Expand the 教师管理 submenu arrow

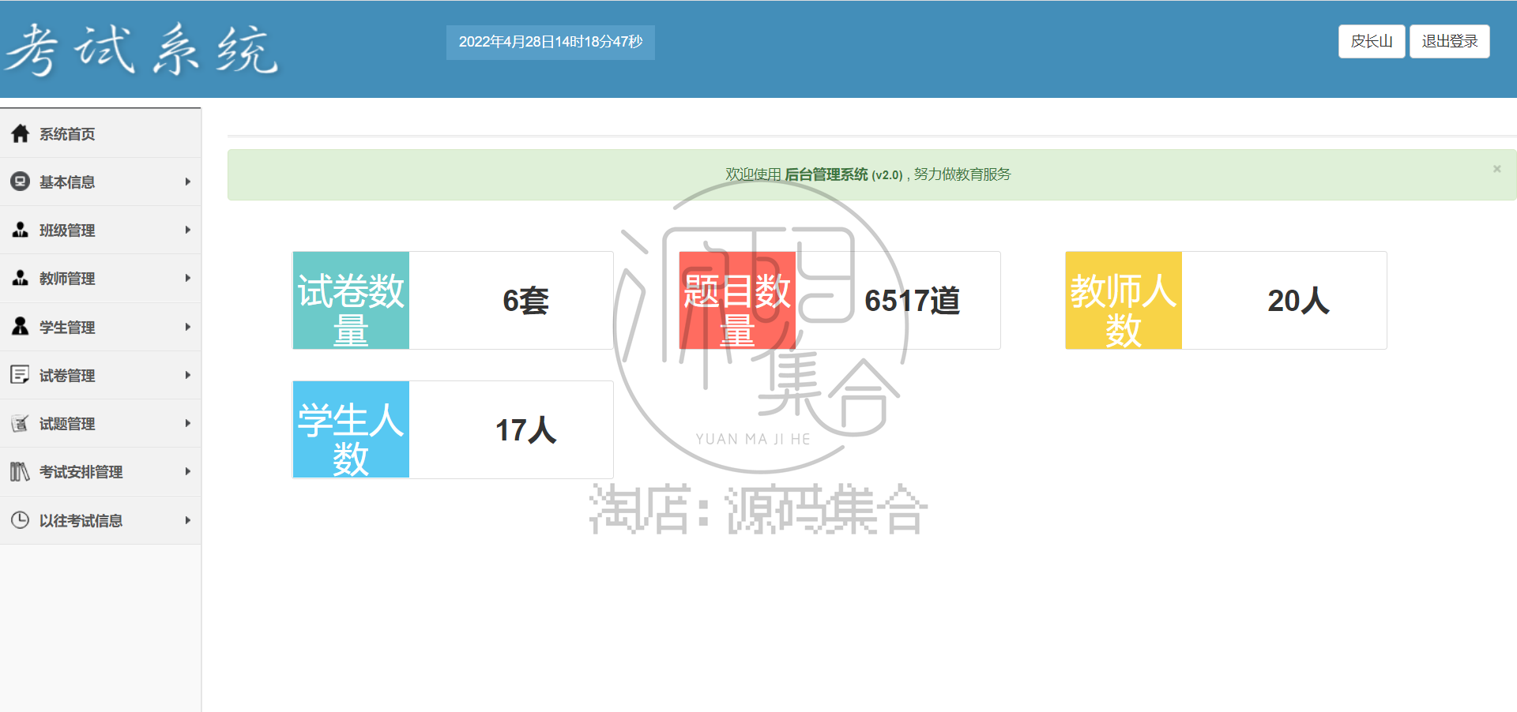pos(188,278)
